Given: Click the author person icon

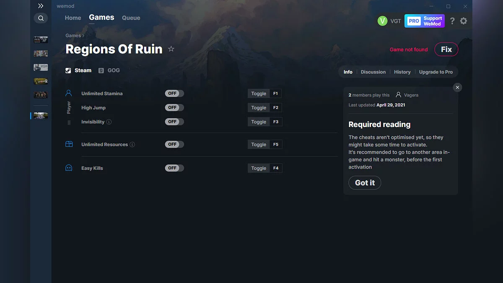Looking at the screenshot, I should [x=399, y=95].
